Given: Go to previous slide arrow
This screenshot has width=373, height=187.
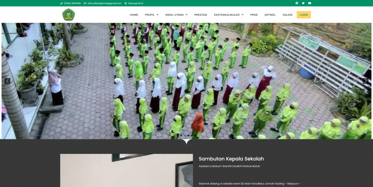Looking at the screenshot, I should coord(7,81).
